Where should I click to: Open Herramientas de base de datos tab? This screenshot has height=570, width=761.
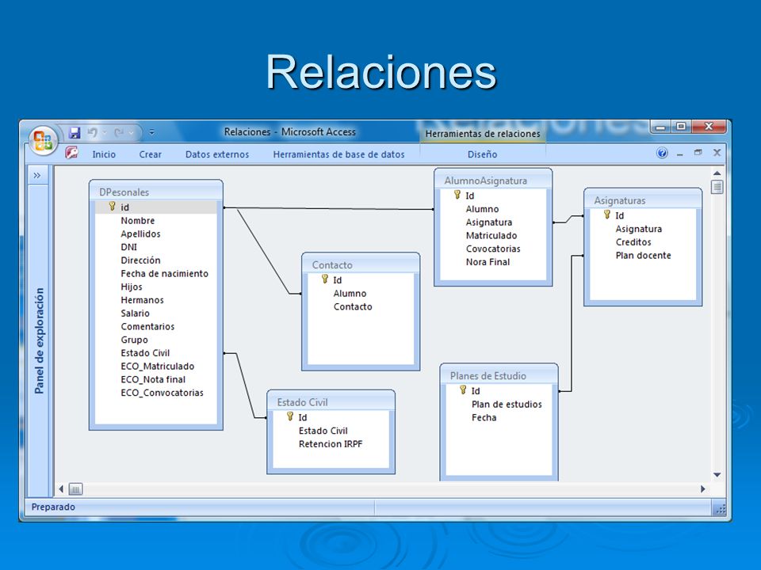click(338, 154)
